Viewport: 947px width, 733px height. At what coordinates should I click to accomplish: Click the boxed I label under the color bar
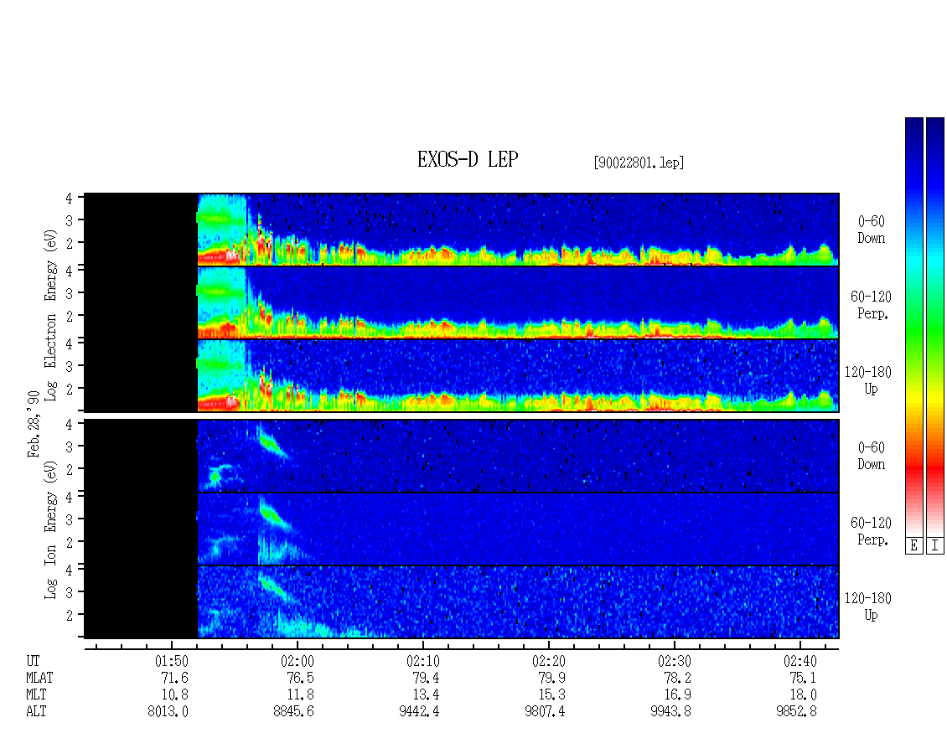click(x=935, y=546)
